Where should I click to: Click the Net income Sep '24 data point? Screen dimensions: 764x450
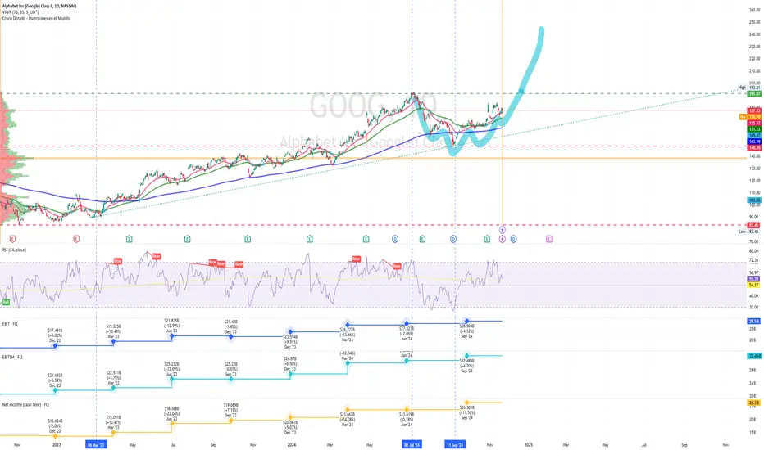[466, 403]
